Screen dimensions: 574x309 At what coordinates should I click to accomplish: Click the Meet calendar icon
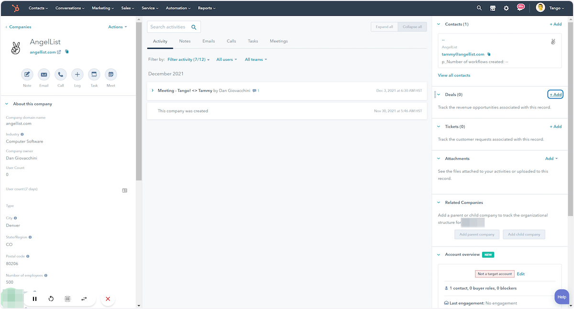coord(111,75)
